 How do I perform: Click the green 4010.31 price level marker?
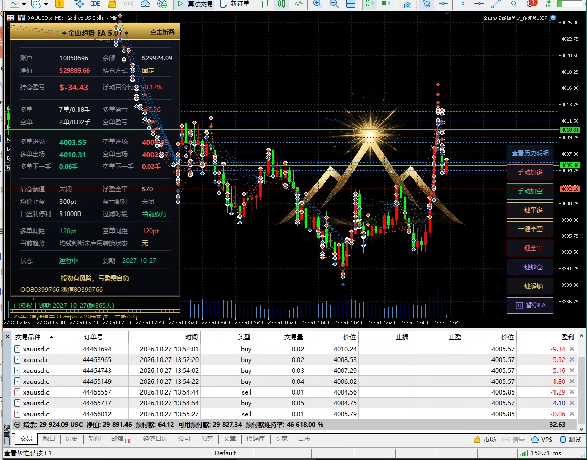570,130
